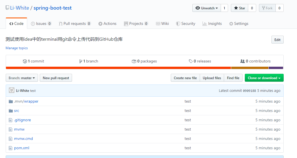297x158 pixels.
Task: Click the Li-White avatar in commit row
Action: 12,90
